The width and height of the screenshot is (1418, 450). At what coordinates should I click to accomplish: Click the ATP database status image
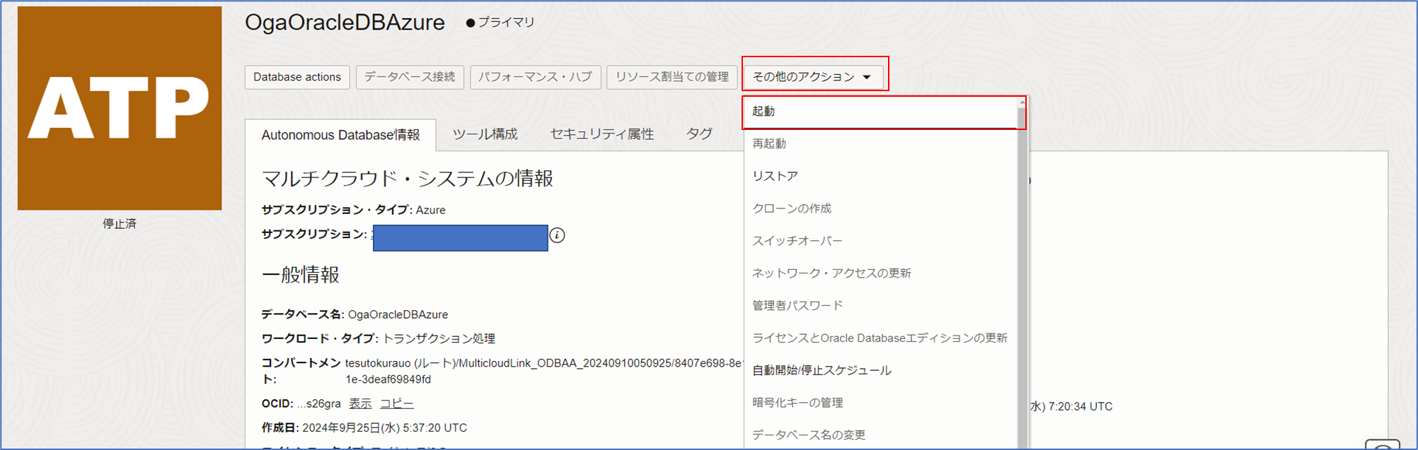point(120,108)
